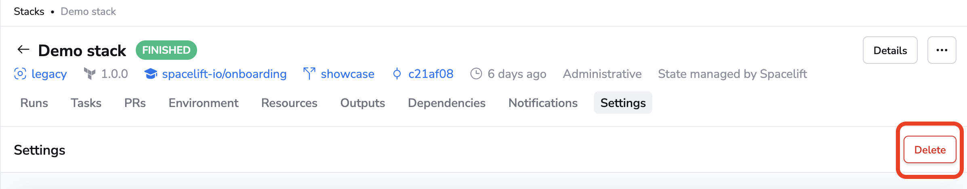Click the commit icon beside c21af08
This screenshot has width=967, height=189.
point(397,74)
